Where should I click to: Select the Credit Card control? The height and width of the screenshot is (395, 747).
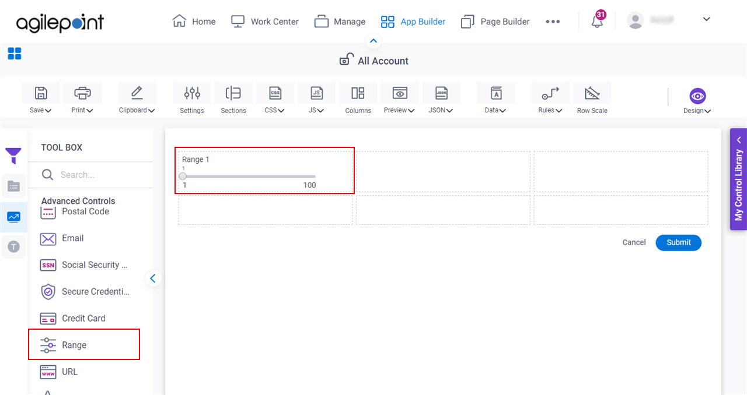(73, 319)
